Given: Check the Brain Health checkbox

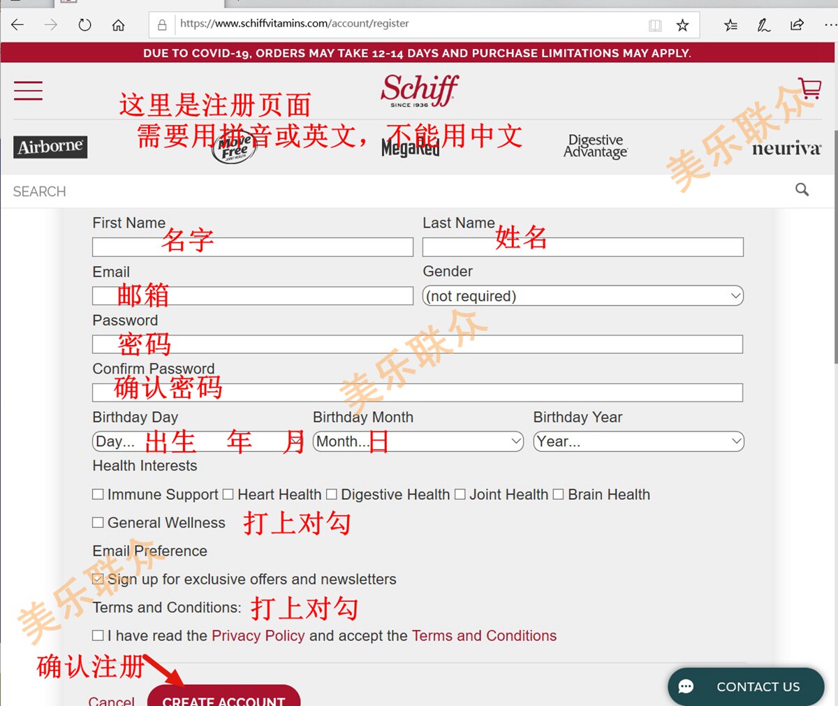Looking at the screenshot, I should pos(559,494).
